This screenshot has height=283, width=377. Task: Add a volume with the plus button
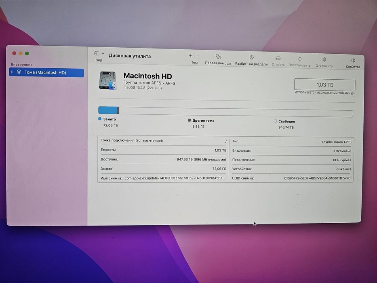[x=190, y=56]
